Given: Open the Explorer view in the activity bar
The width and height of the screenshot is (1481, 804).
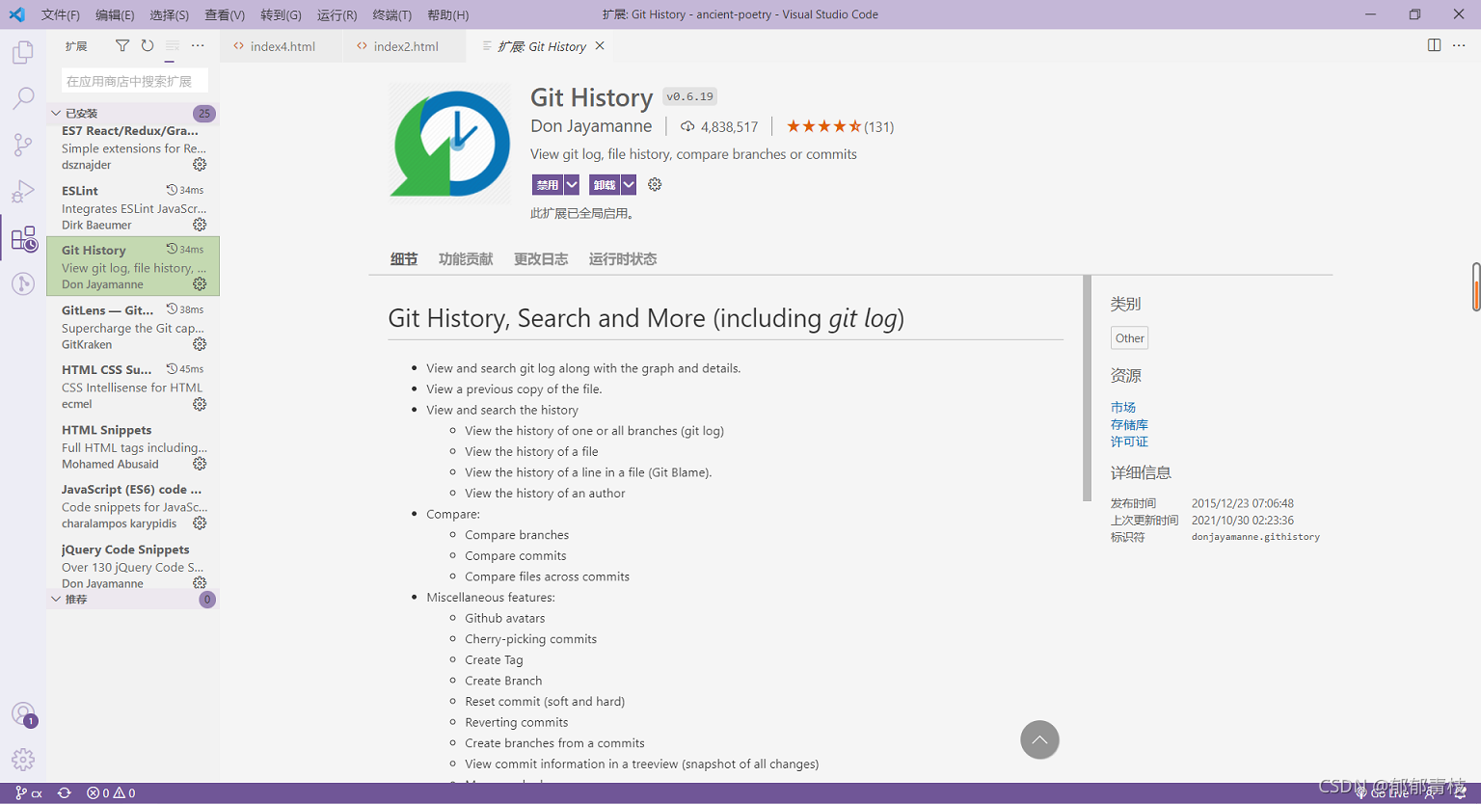Looking at the screenshot, I should 23,52.
